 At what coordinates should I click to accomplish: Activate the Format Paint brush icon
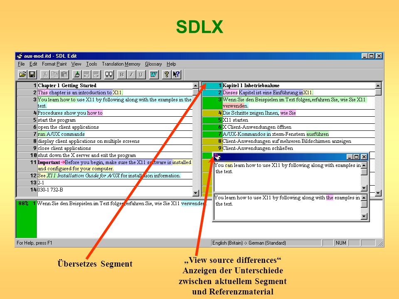tap(76, 74)
